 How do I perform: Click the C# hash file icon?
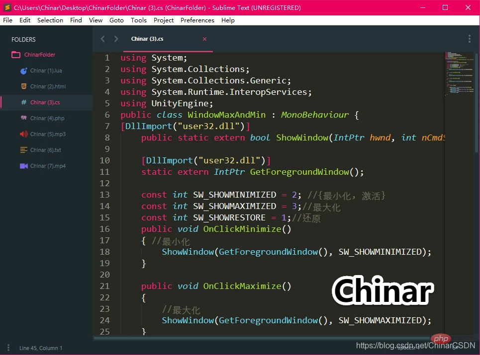[x=23, y=102]
